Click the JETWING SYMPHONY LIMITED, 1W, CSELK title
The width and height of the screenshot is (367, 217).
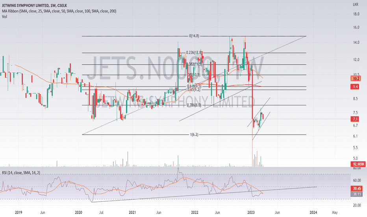pyautogui.click(x=34, y=6)
